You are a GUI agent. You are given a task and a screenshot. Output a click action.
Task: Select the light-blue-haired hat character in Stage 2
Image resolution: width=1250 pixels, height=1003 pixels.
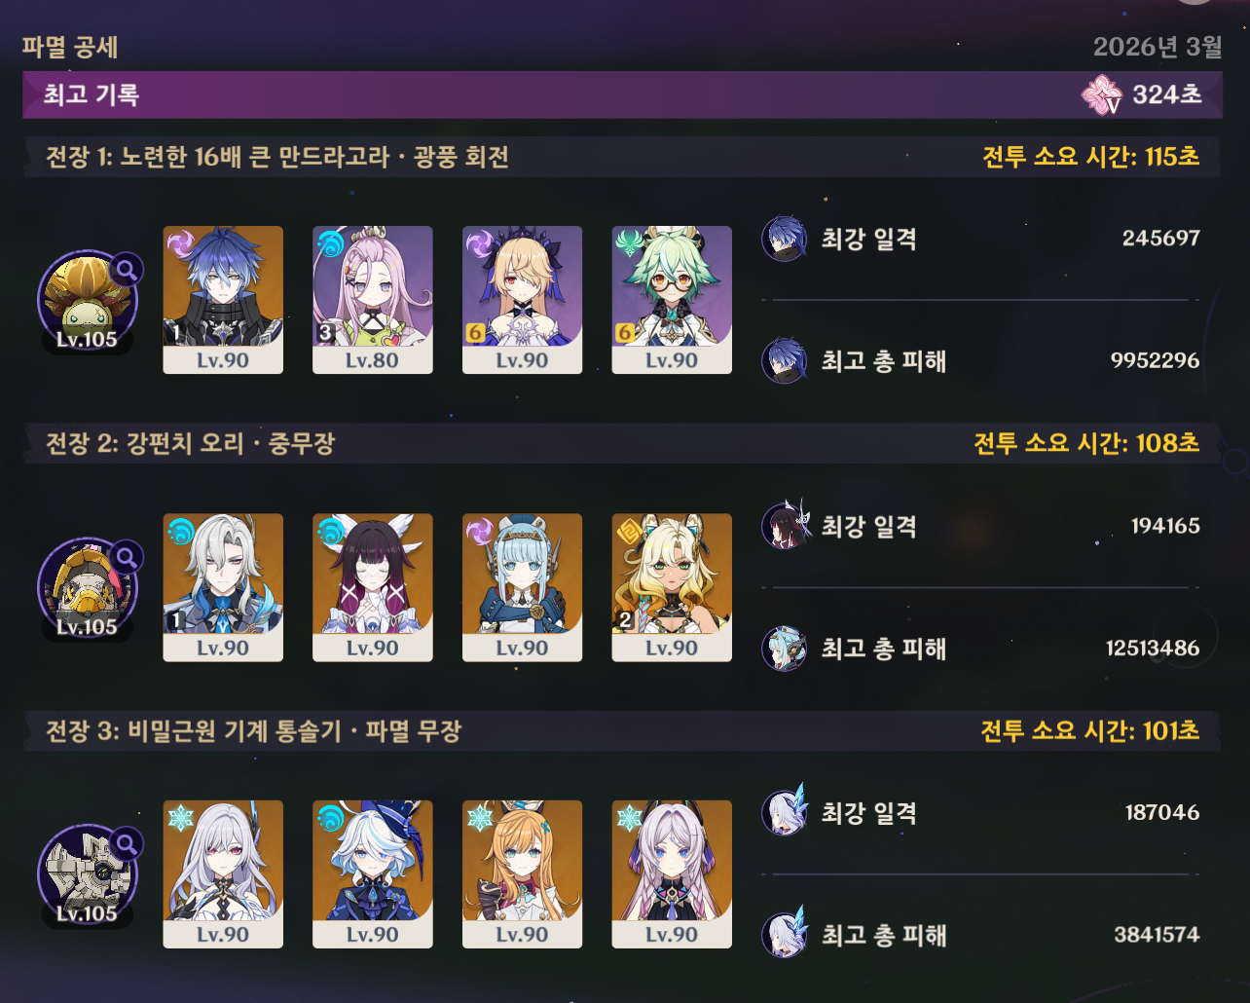click(523, 587)
